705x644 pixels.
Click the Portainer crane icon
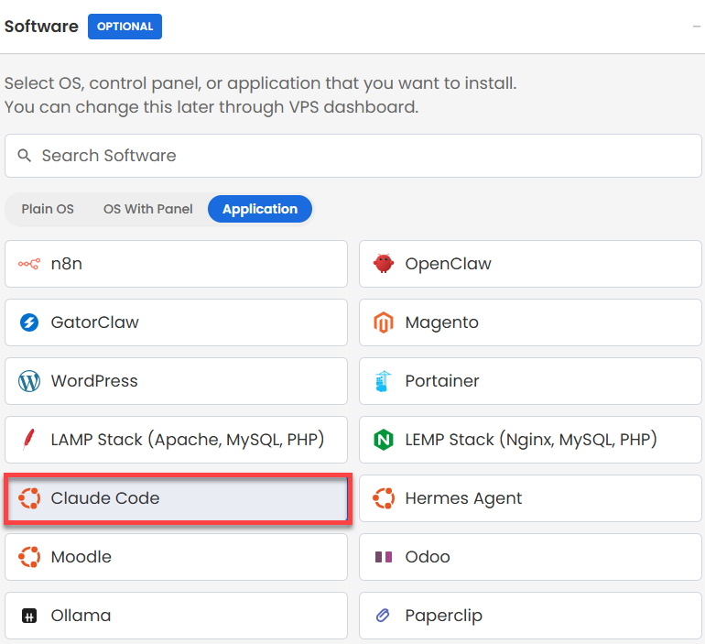(383, 381)
